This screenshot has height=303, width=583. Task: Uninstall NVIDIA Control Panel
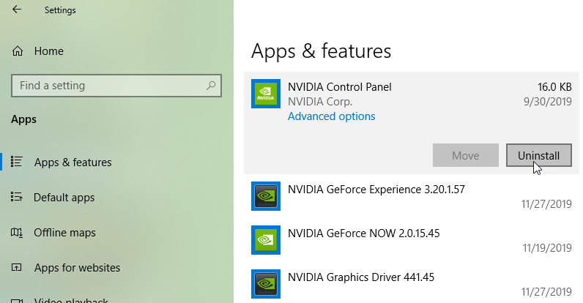tap(539, 155)
